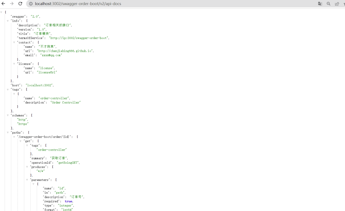Viewport: 345px width, 211px height.
Task: Click the title value "订单模块"
Action: click(x=42, y=34)
